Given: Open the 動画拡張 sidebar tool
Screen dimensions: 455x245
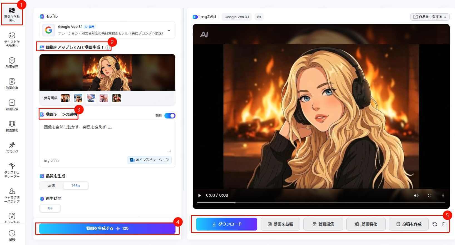Looking at the screenshot, I should pos(12,105).
